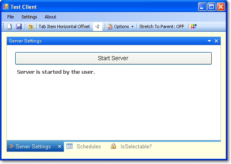Toggle Stretch To Parent: OFF
Image resolution: width=231 pixels, height=164 pixels.
coord(162,26)
